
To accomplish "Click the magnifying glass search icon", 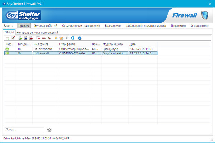I will click(67, 38).
